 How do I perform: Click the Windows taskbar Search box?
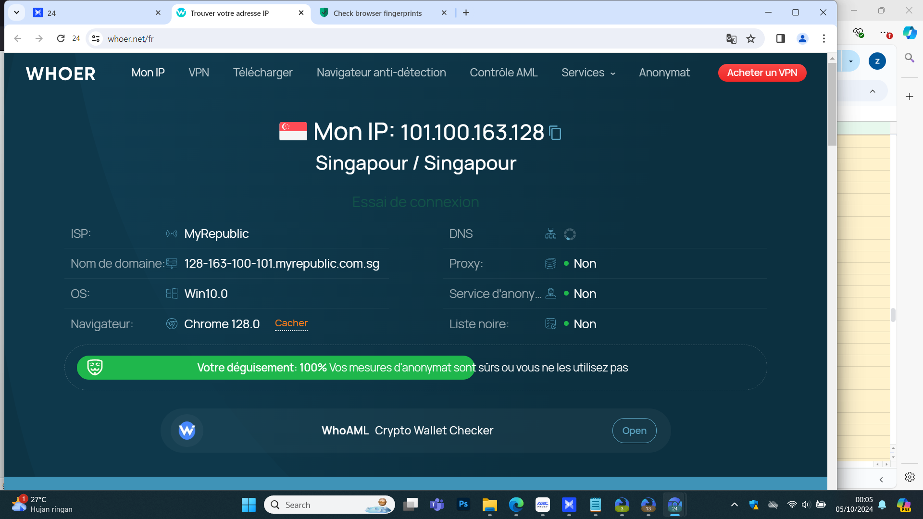tap(329, 505)
